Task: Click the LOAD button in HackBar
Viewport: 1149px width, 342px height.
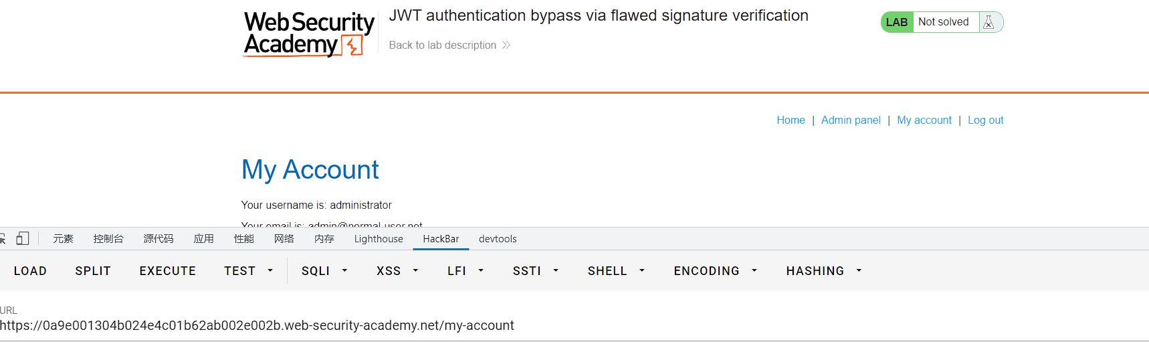Action: point(30,270)
